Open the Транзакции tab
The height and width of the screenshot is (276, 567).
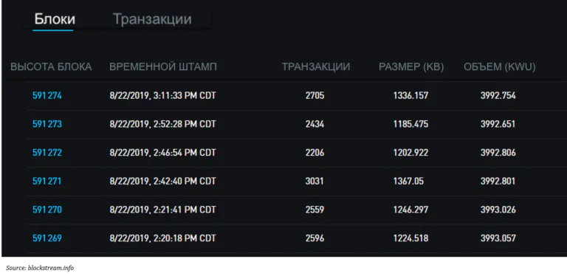click(152, 18)
